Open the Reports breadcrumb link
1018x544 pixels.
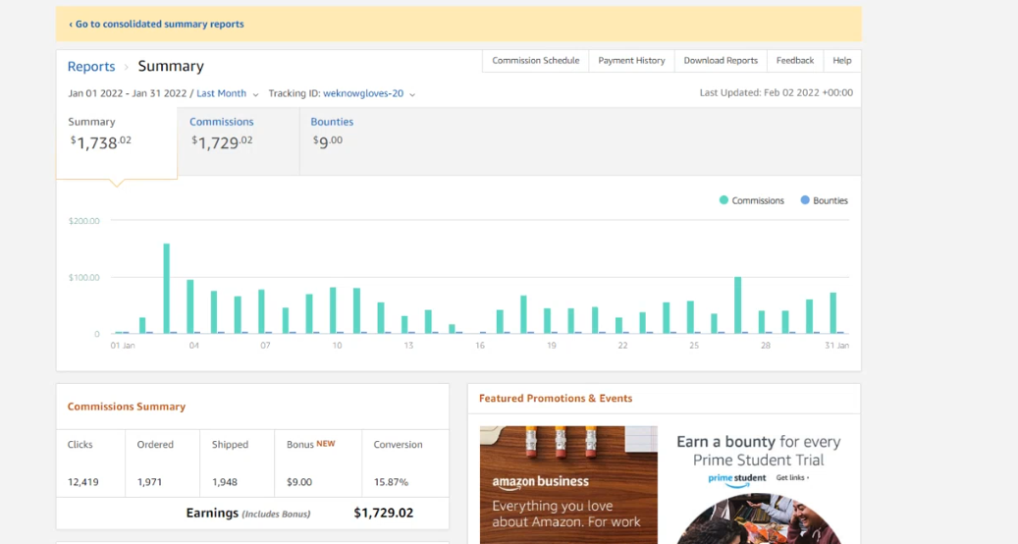coord(91,66)
